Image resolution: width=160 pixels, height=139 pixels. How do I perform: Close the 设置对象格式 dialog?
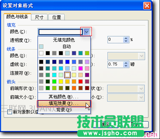[147, 5]
